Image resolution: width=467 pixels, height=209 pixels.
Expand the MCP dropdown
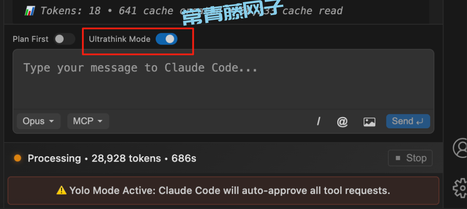coord(88,121)
